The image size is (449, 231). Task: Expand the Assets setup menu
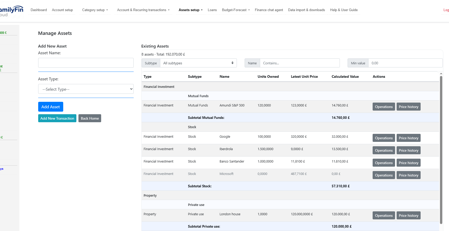pyautogui.click(x=191, y=10)
